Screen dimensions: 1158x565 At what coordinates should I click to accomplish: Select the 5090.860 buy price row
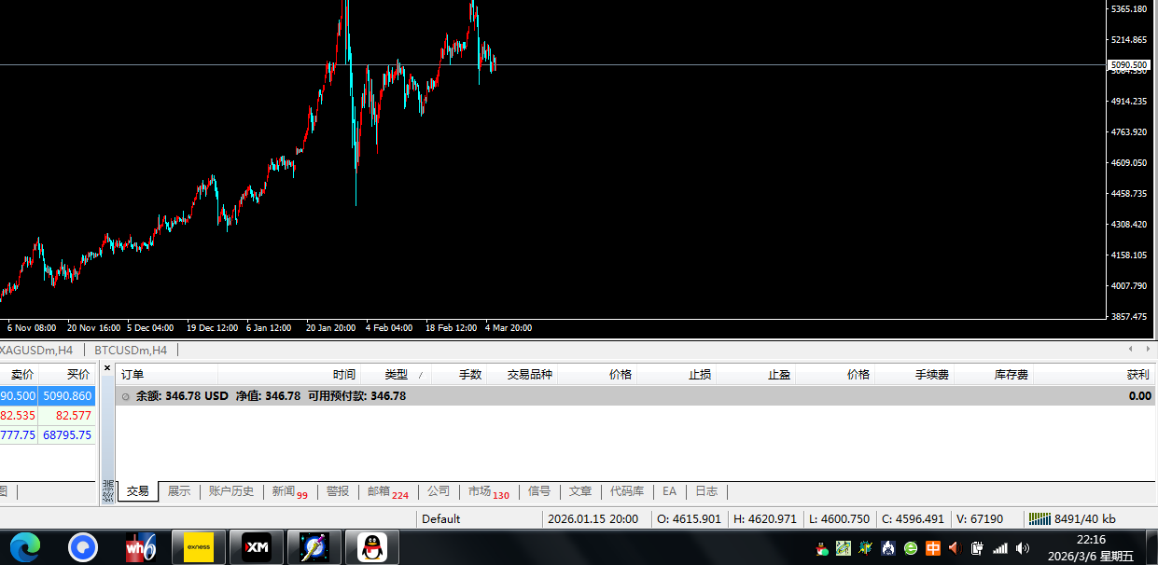[67, 395]
